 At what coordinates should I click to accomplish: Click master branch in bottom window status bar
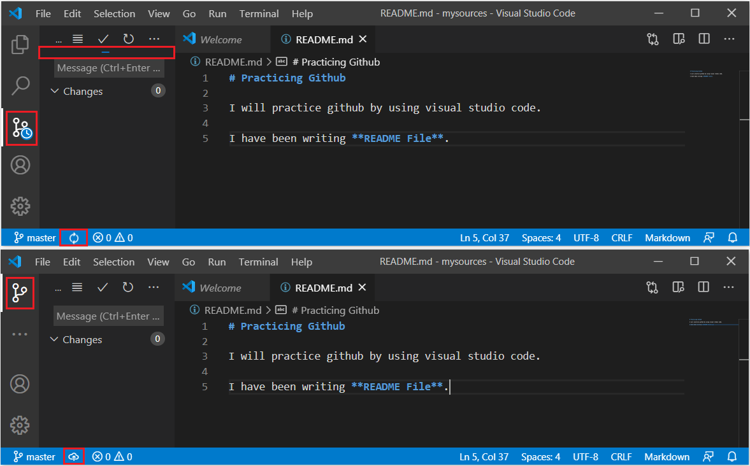(34, 457)
